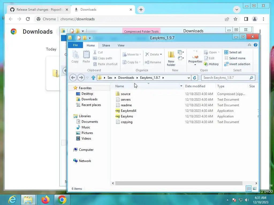The width and height of the screenshot is (274, 205).
Task: Click Edit in the Open group
Action: 209,58
